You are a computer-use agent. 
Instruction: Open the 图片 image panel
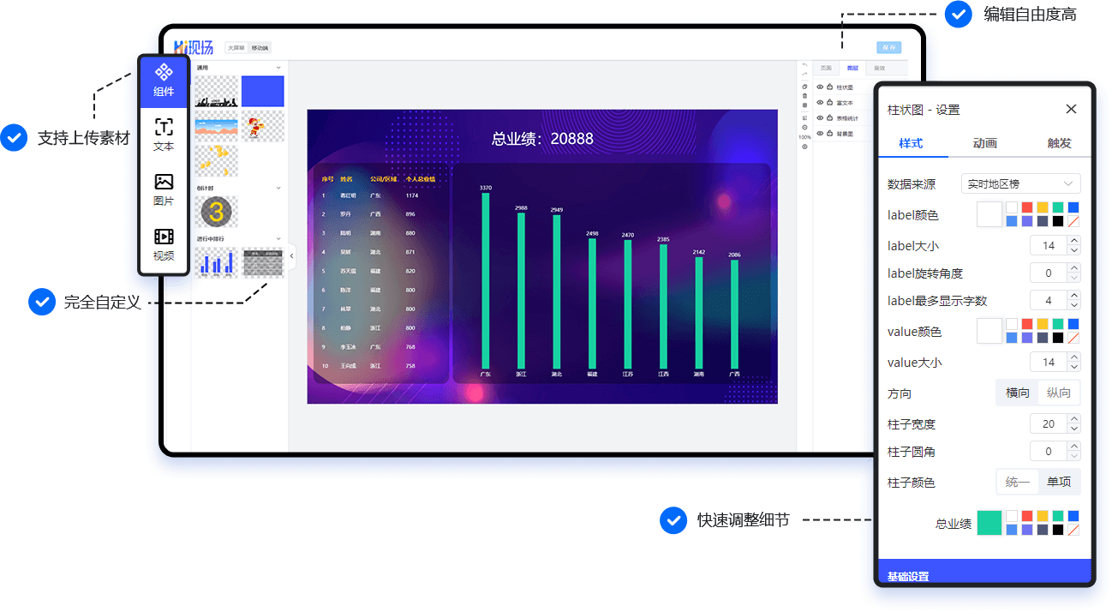164,190
